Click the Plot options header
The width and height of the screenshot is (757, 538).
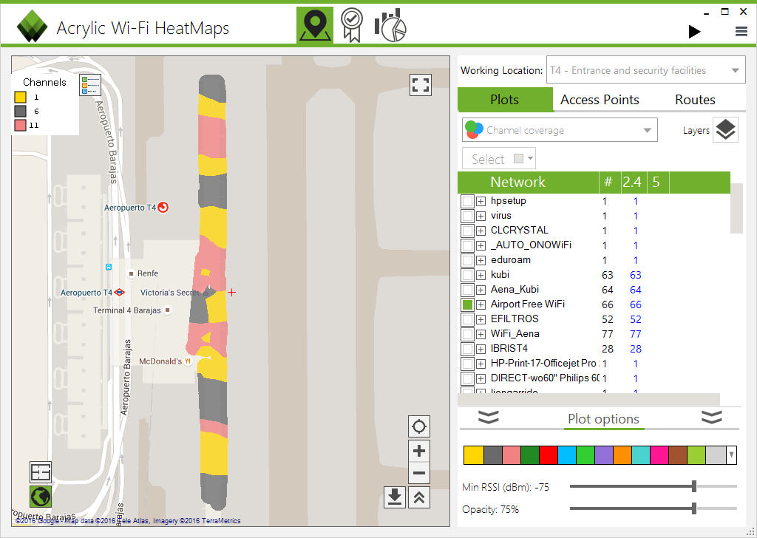[603, 419]
